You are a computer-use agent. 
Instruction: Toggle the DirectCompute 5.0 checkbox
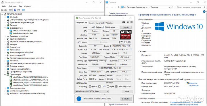tap(116, 87)
